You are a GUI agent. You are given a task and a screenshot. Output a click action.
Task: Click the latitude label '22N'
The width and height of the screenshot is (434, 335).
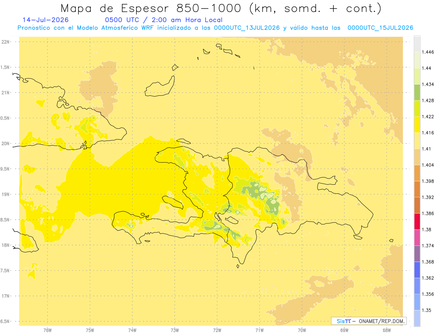(x=5, y=42)
